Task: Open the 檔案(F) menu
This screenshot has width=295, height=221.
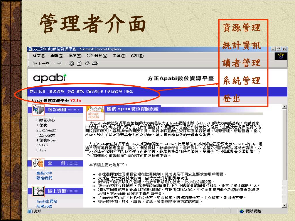Action: pyautogui.click(x=39, y=56)
